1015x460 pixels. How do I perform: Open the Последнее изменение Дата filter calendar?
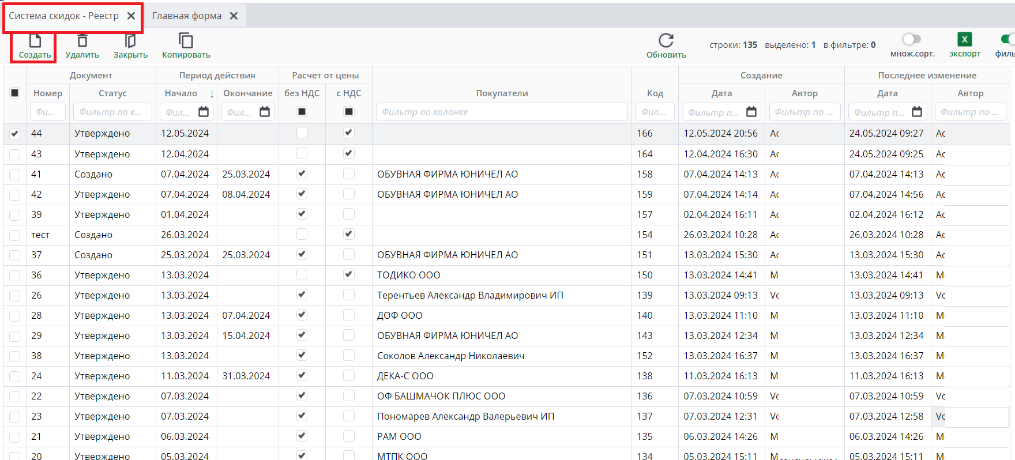[x=917, y=112]
